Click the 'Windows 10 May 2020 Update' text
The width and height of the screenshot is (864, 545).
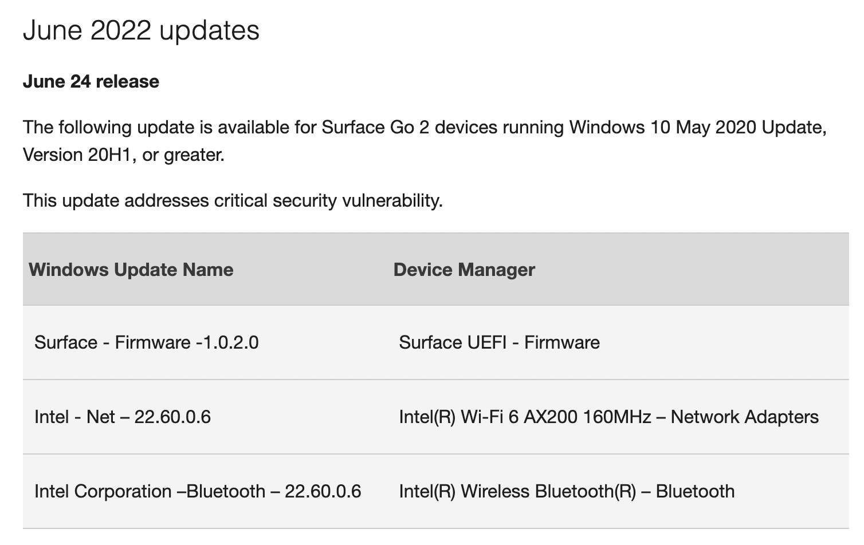(x=698, y=127)
